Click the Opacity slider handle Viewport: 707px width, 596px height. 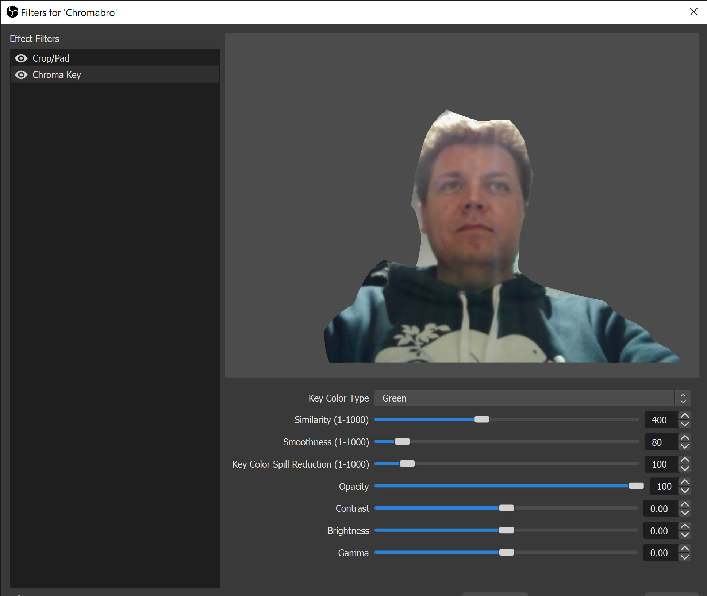tap(636, 486)
